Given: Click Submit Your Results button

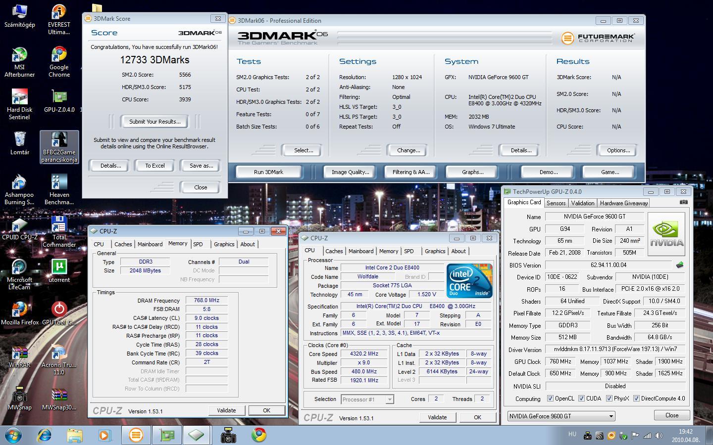Looking at the screenshot, I should (x=154, y=122).
